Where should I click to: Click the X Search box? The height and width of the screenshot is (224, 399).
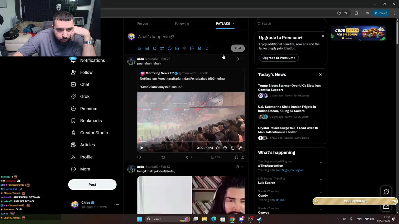click(291, 24)
